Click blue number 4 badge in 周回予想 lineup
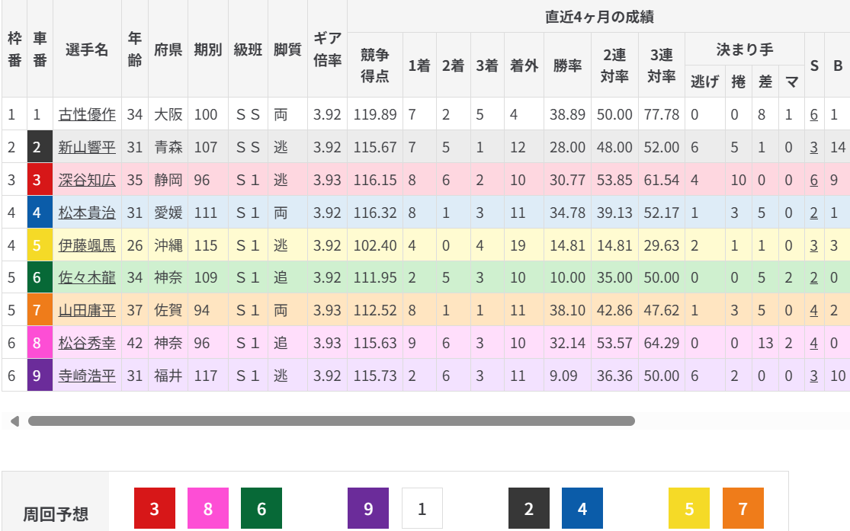Screen dimensions: 850x531 (582, 508)
